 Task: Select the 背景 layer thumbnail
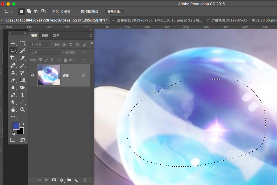pyautogui.click(x=49, y=75)
